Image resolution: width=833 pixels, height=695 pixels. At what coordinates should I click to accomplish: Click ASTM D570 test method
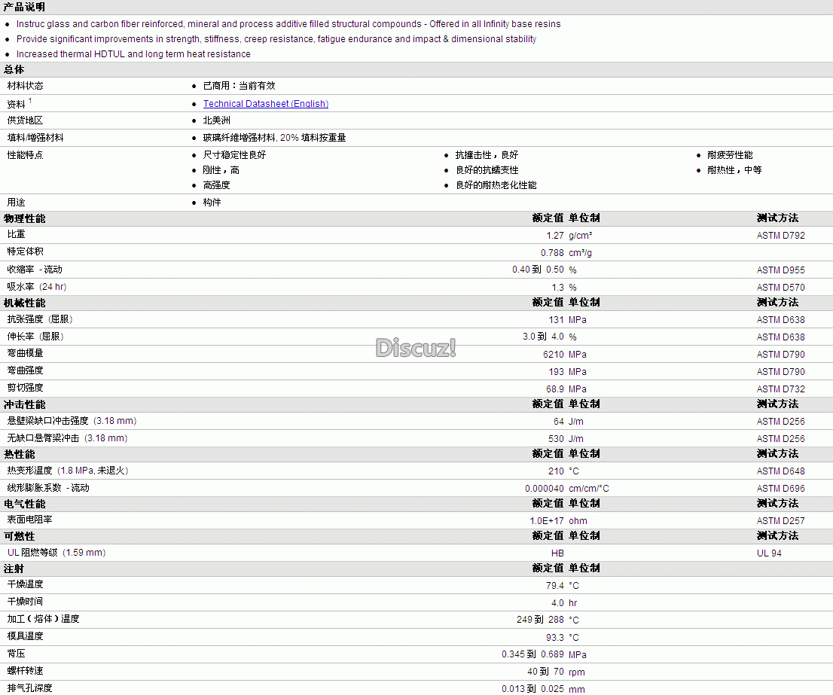(780, 287)
